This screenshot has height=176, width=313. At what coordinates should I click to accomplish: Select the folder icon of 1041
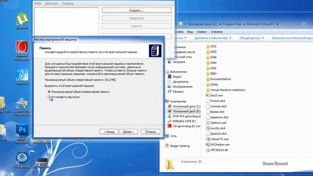[x=208, y=68]
